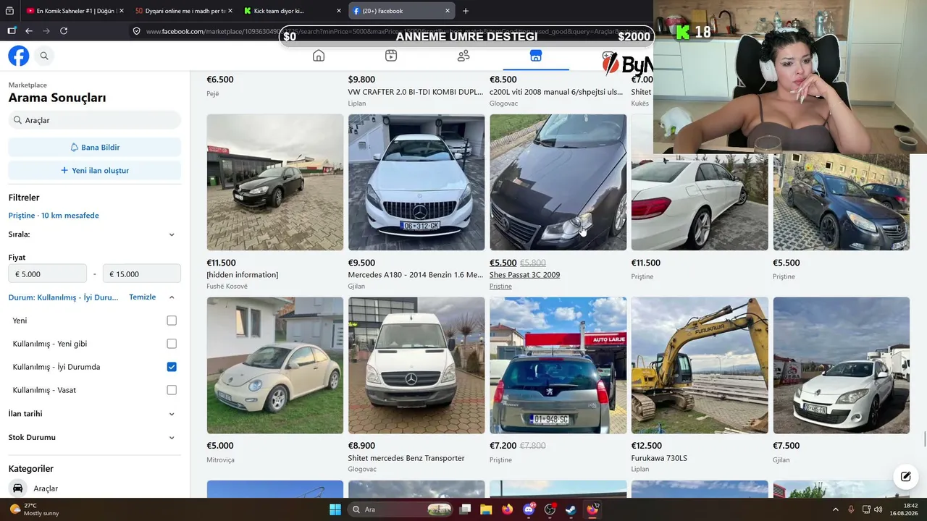
Task: Click the browser forward arrow
Action: 46,31
